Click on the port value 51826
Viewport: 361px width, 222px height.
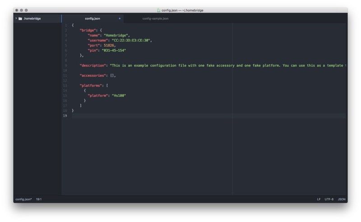click(110, 45)
